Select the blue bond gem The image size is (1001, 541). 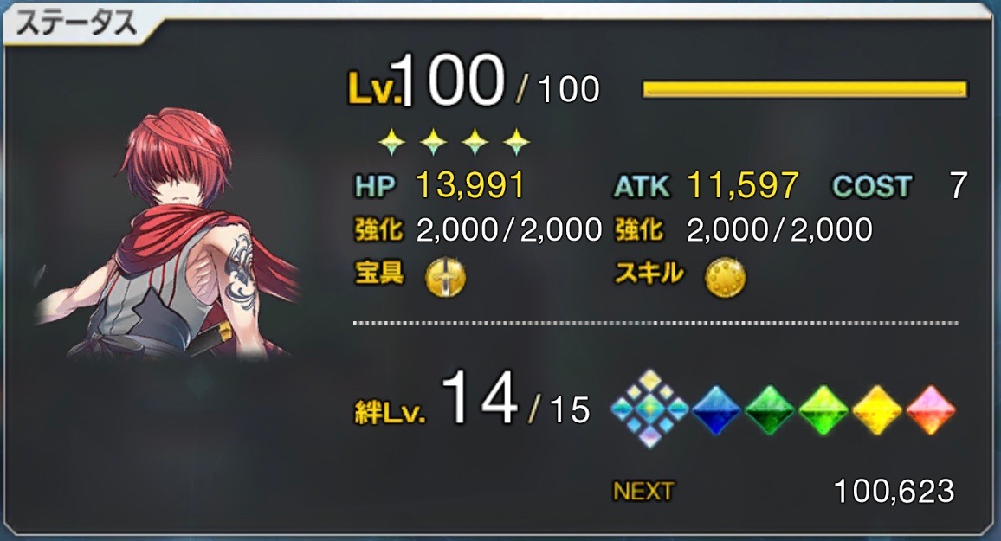(715, 410)
